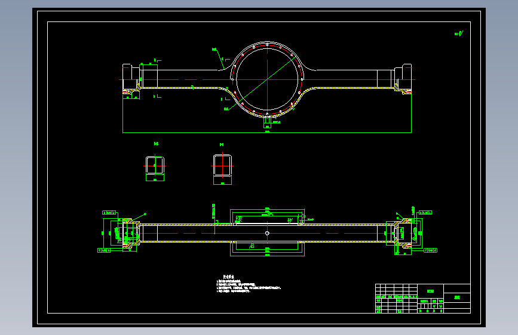The image size is (518, 335).
Task: Click the drain plug below the circular housing
Action: [267, 122]
